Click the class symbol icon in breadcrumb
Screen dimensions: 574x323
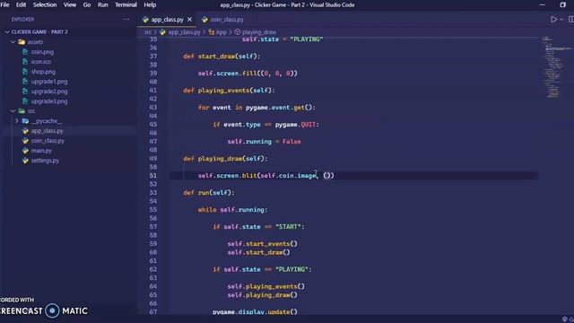pyautogui.click(x=212, y=32)
